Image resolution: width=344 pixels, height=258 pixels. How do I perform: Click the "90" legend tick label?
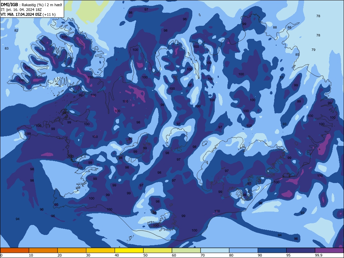pos(260,255)
